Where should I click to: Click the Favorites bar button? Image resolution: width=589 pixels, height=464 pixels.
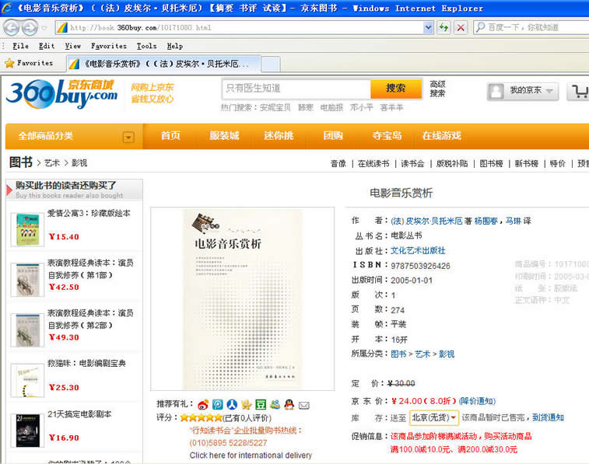(30, 63)
